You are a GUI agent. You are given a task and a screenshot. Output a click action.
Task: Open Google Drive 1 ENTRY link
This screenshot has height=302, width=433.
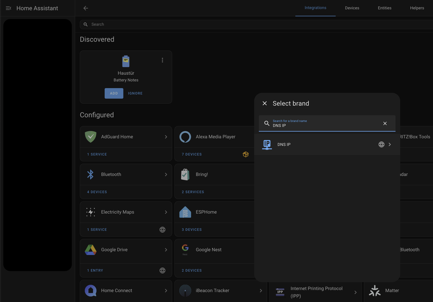click(95, 271)
